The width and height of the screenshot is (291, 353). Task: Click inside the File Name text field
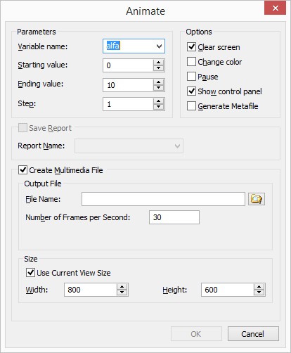click(163, 199)
